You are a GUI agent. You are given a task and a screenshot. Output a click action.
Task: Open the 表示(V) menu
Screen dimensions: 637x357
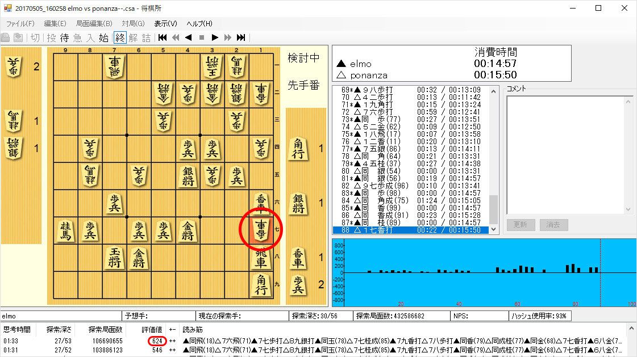pos(165,23)
